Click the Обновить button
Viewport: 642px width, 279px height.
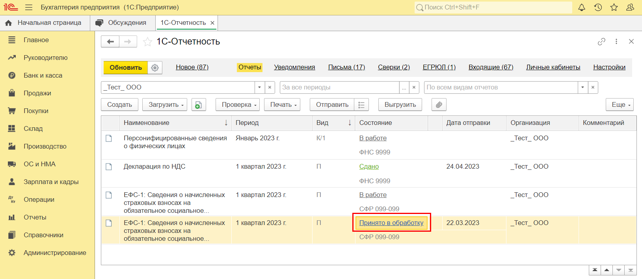(x=126, y=68)
